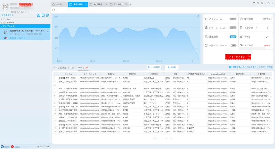Click the new task plus icon in sidebar
Screen dimensions: 275x149
(x=43, y=15)
